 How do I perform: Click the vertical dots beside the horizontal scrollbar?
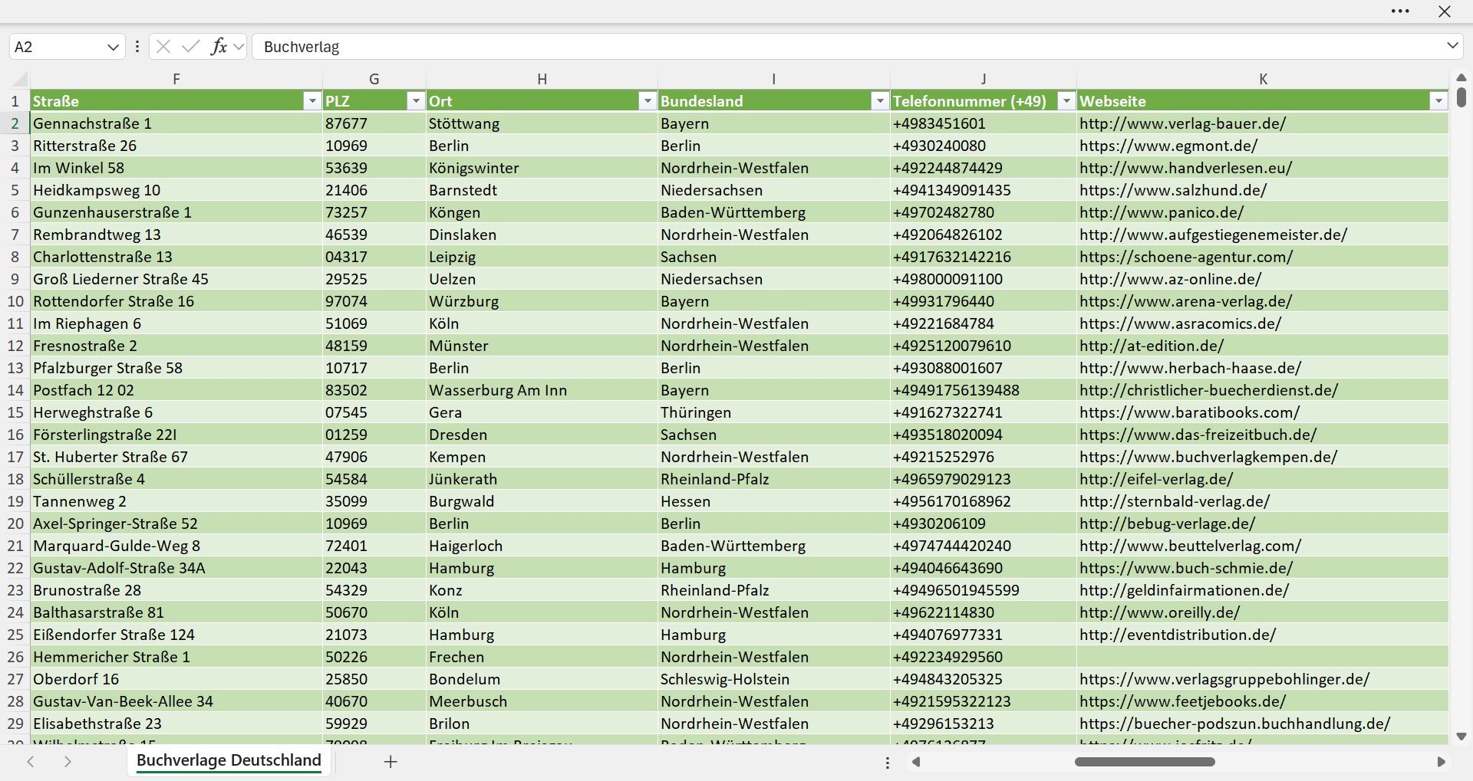click(x=888, y=763)
